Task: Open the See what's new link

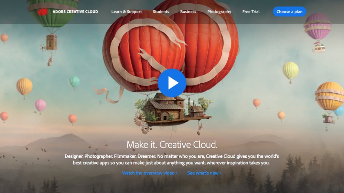Action: 204,173
